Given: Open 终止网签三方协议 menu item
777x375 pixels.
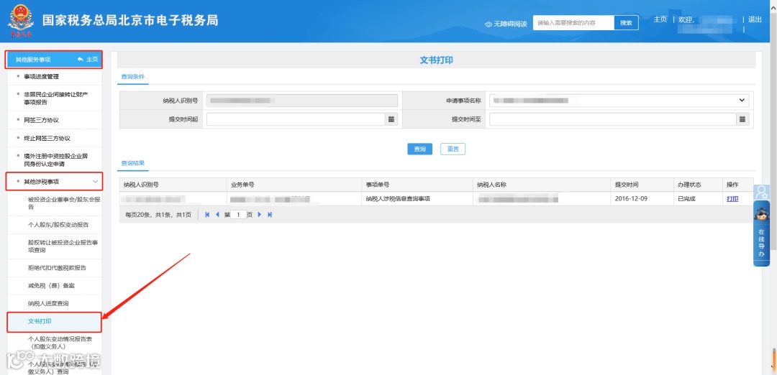Looking at the screenshot, I should pyautogui.click(x=55, y=138).
